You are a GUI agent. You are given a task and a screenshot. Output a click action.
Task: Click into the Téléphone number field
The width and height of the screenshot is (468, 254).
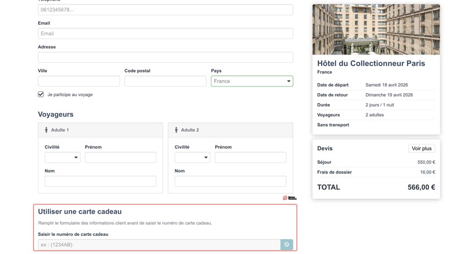165,10
